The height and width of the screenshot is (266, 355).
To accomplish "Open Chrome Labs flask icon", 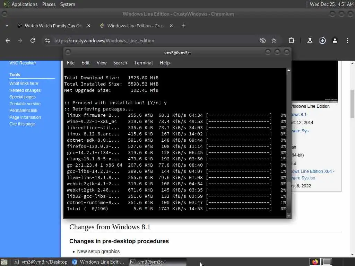I will coord(310,41).
